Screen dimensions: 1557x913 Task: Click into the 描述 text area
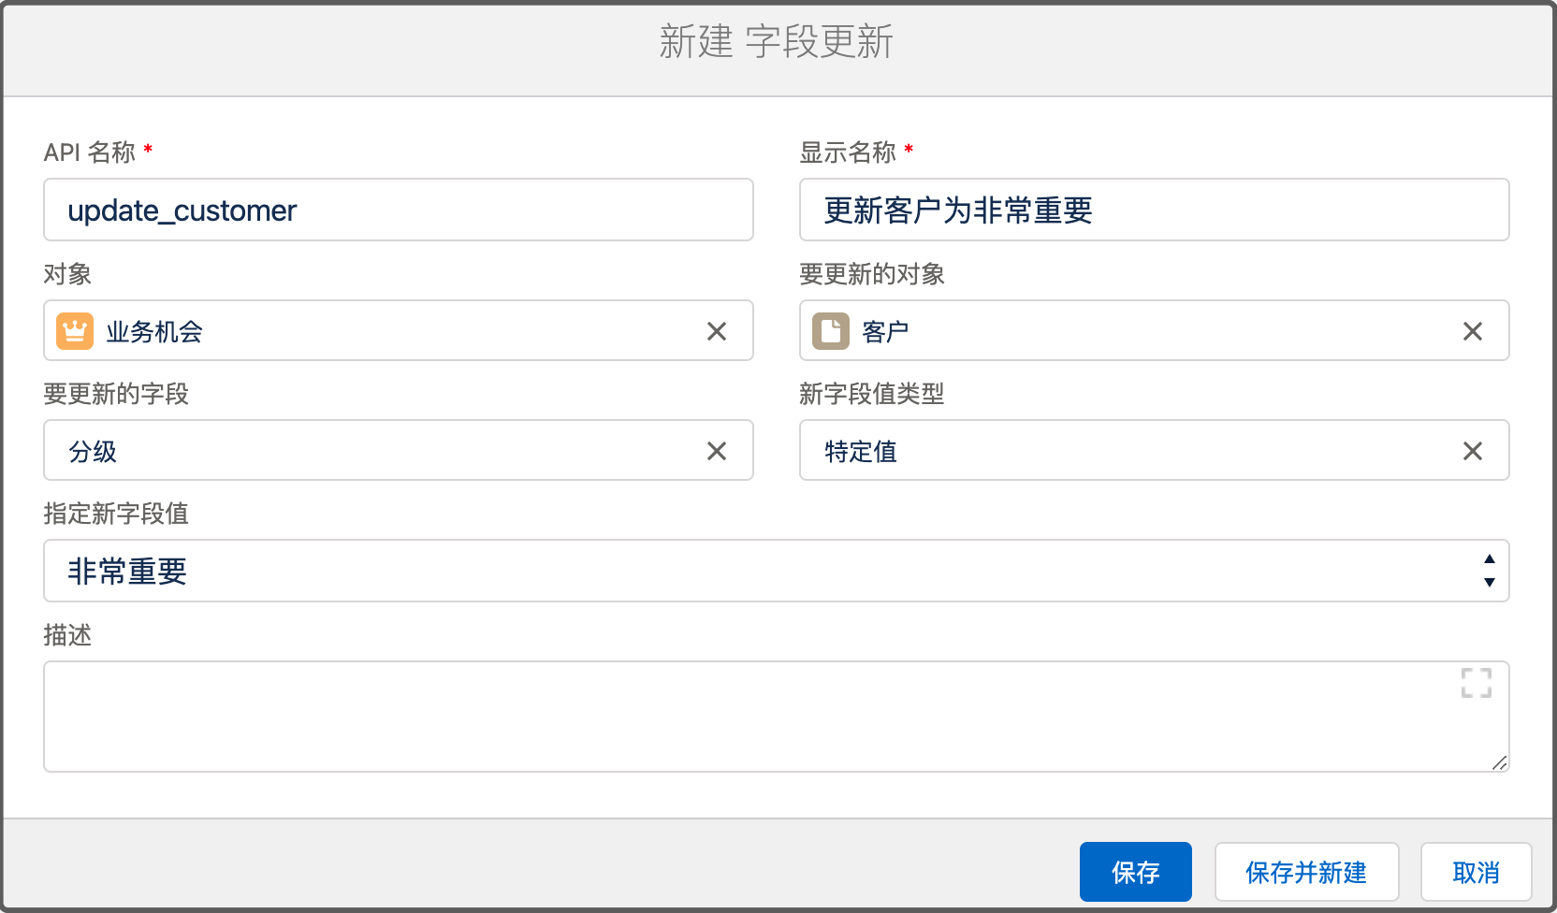click(776, 717)
